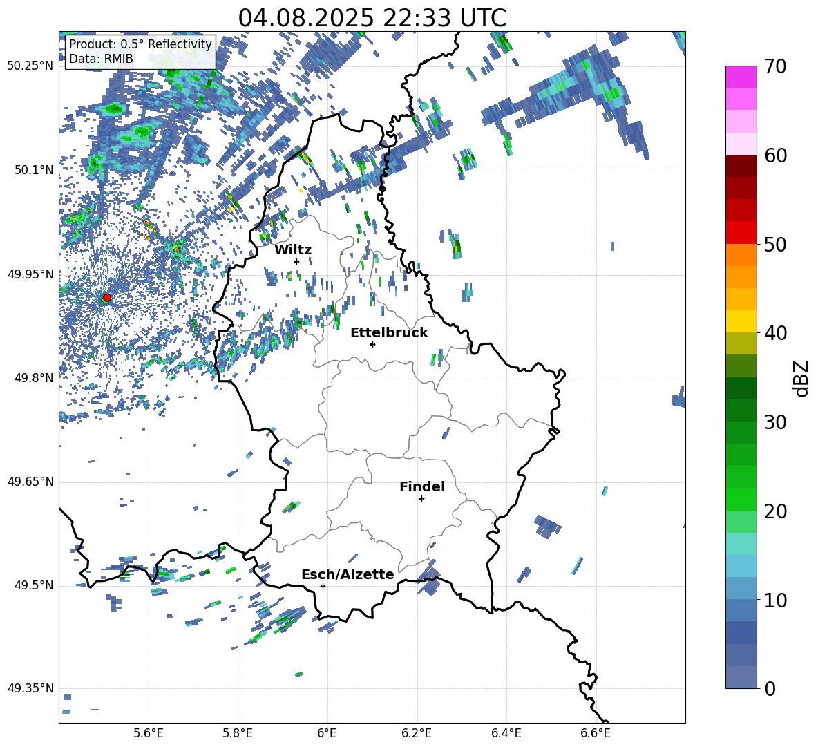Viewport: 818px width, 747px height.
Task: Click the colorbar tick value 70
Action: pyautogui.click(x=776, y=67)
